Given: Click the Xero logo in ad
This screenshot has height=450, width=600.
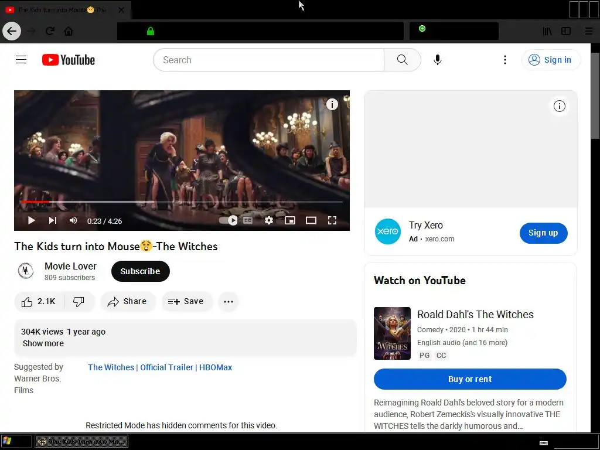Looking at the screenshot, I should coord(388,231).
